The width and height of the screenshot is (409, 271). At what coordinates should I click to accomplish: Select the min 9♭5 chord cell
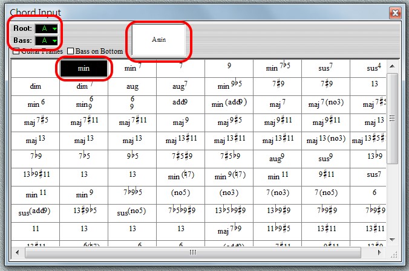coord(229,87)
